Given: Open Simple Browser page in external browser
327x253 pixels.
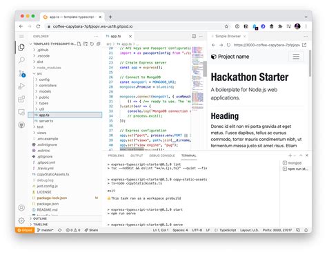Looking at the screenshot, I should (x=304, y=45).
